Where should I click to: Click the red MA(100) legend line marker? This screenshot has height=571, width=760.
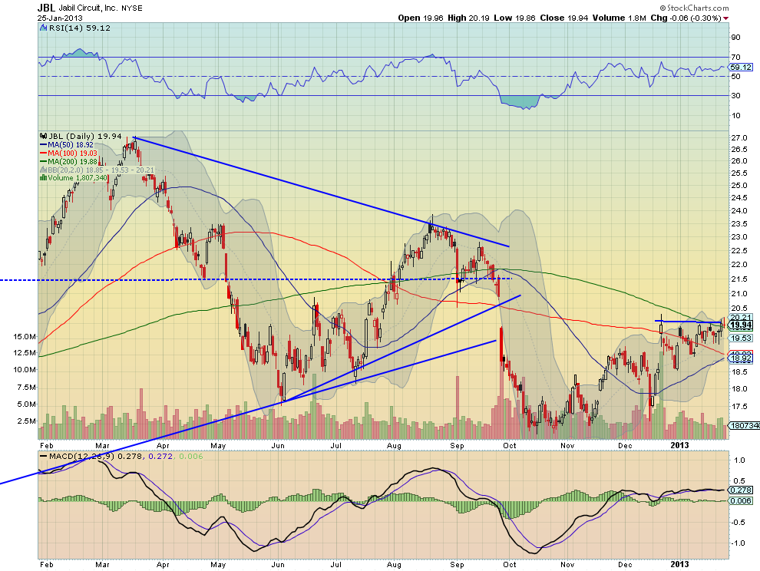pos(44,152)
